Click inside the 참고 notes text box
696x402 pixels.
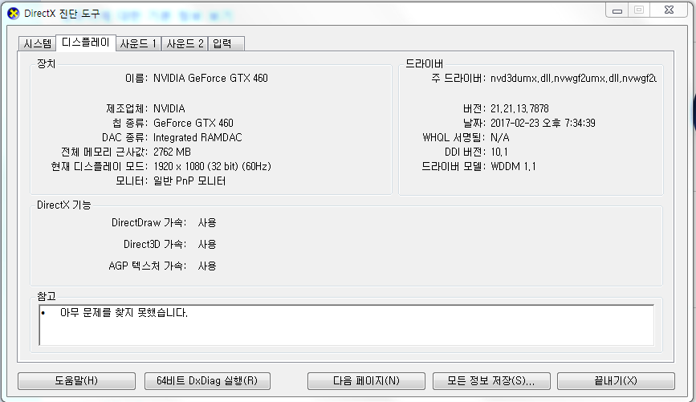tap(346, 325)
